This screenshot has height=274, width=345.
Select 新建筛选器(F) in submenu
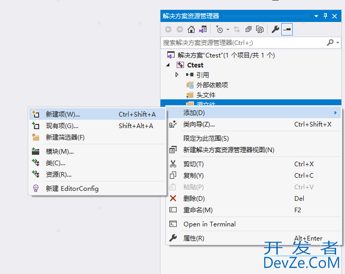pyautogui.click(x=97, y=138)
